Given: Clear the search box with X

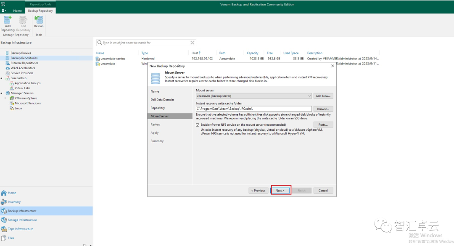Looking at the screenshot, I should pyautogui.click(x=192, y=43).
